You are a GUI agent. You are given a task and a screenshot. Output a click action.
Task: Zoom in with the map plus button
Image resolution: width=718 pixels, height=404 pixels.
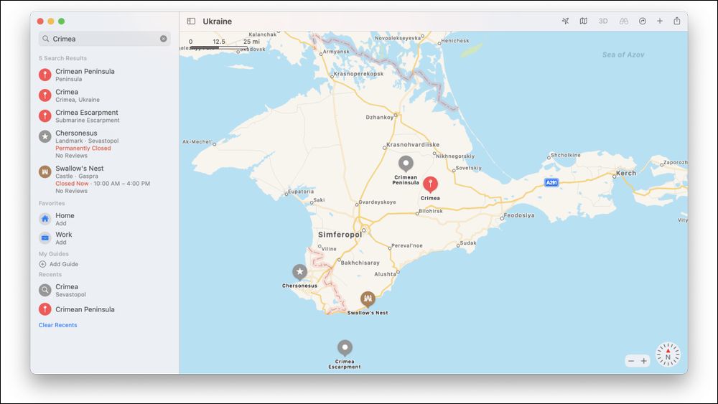point(644,361)
